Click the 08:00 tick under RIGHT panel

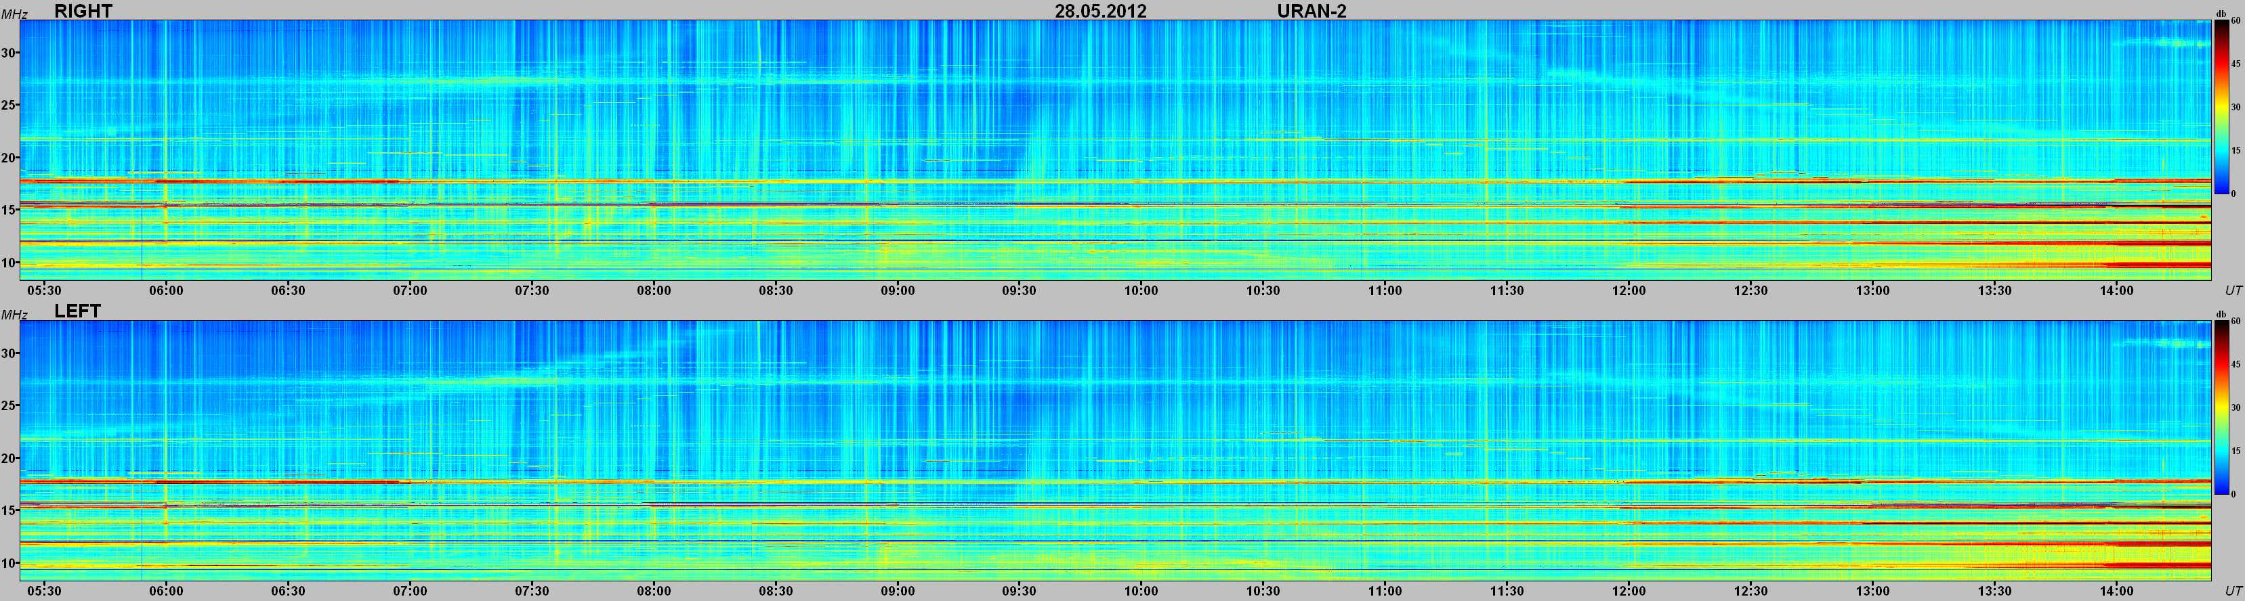[654, 290]
